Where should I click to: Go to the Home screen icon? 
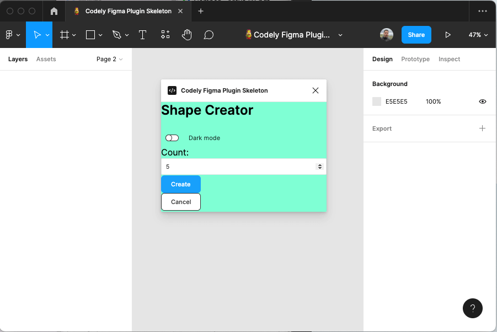[x=54, y=11]
